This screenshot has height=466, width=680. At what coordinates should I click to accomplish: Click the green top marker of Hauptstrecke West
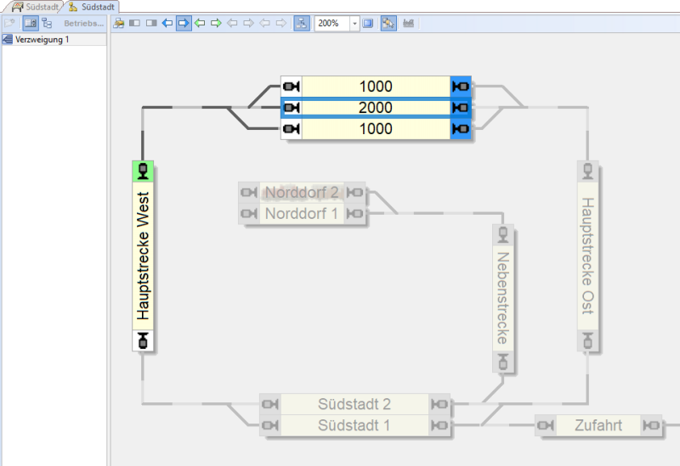pyautogui.click(x=143, y=171)
